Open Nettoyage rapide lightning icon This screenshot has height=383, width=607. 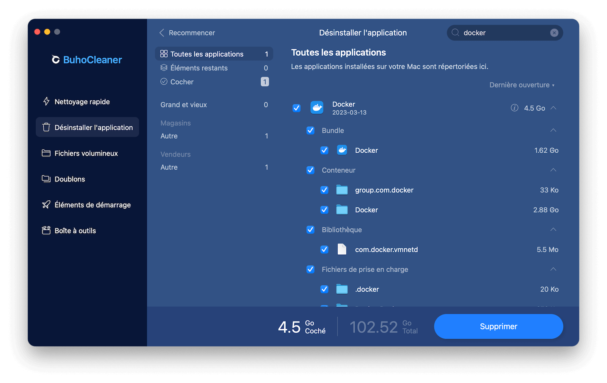[x=46, y=102]
